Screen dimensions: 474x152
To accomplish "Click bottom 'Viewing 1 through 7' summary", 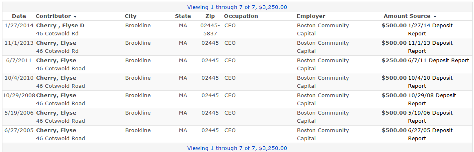I will (x=237, y=148).
